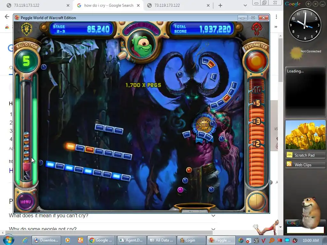Open the tab search dropdown arrow

pyautogui.click(x=245, y=6)
